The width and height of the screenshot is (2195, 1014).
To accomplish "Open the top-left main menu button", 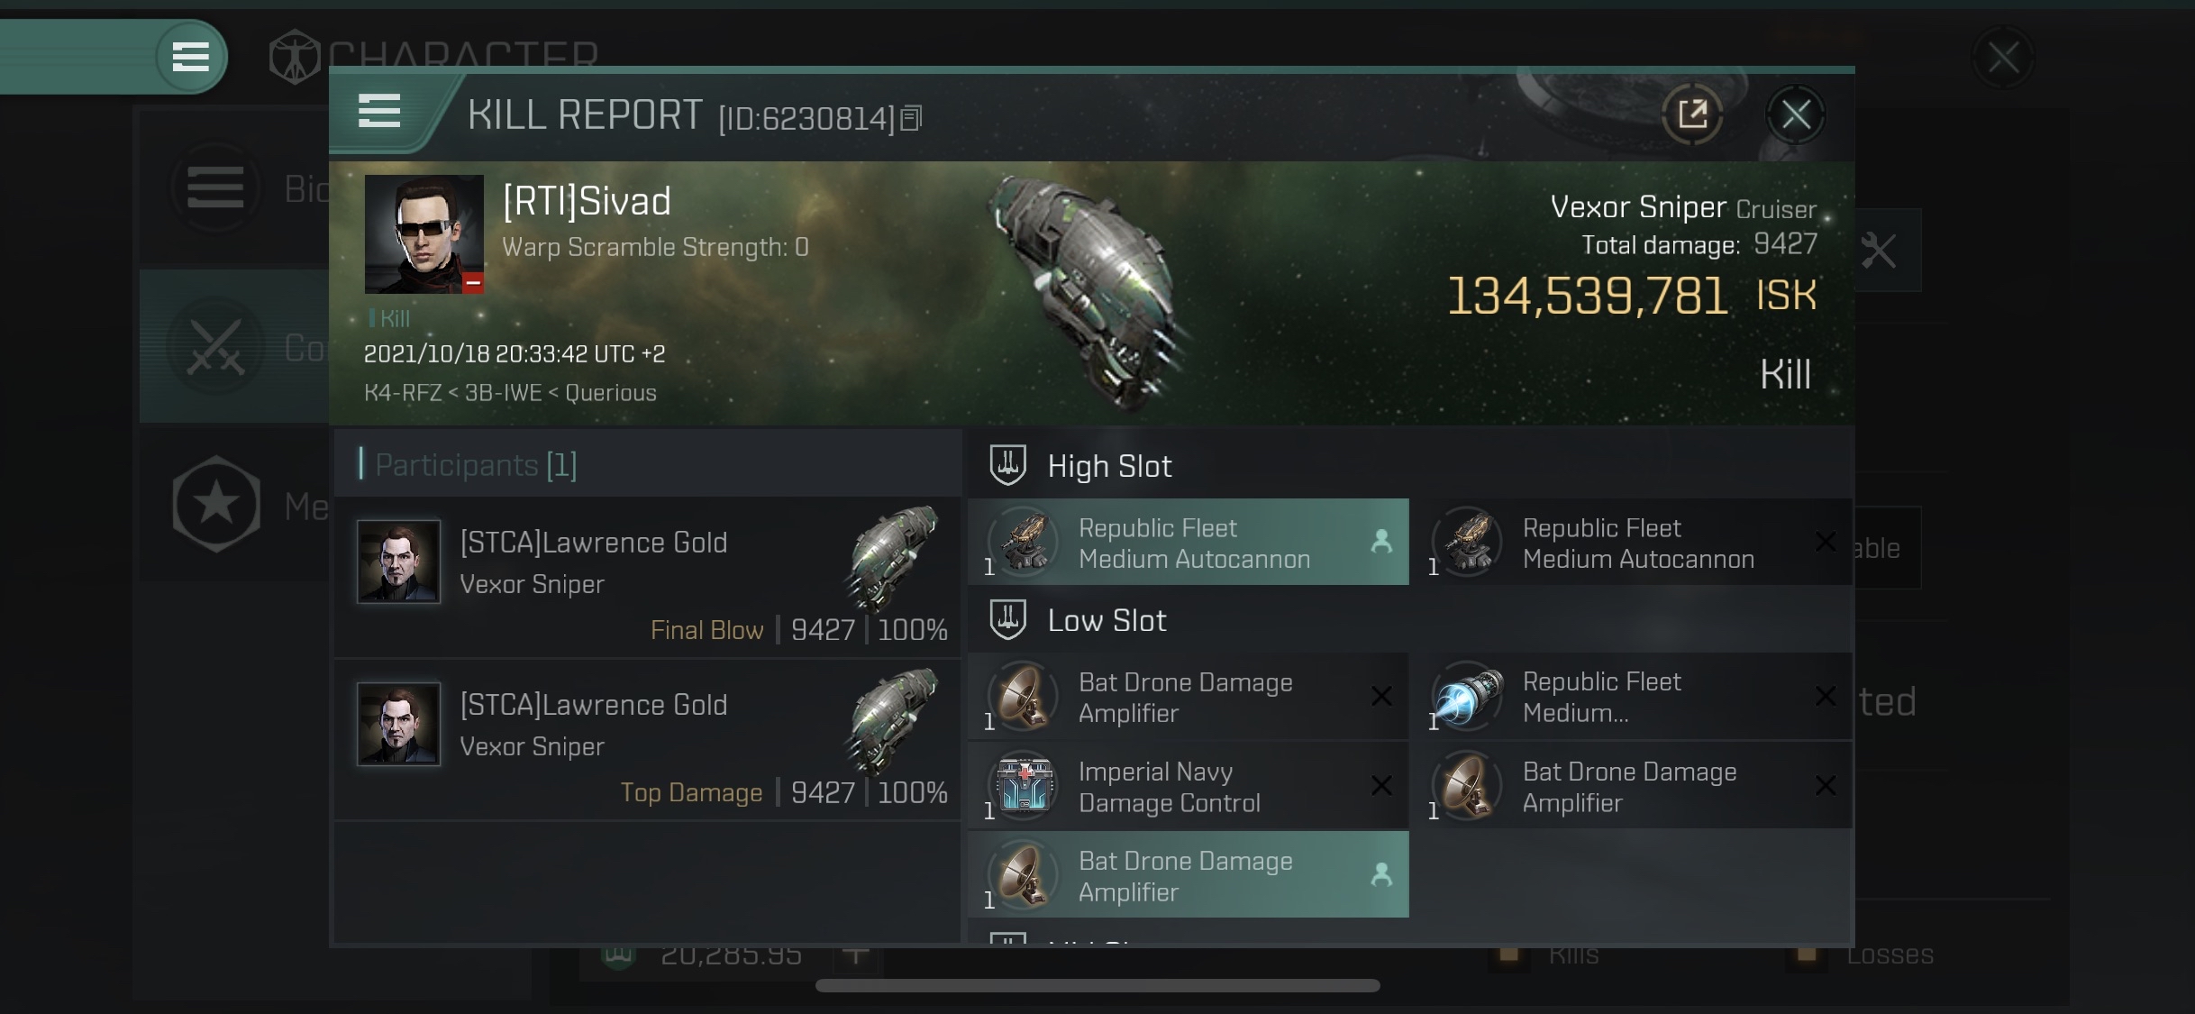I will tap(190, 57).
